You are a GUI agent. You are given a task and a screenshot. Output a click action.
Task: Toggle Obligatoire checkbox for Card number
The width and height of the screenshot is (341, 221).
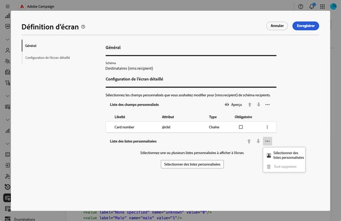(x=241, y=127)
